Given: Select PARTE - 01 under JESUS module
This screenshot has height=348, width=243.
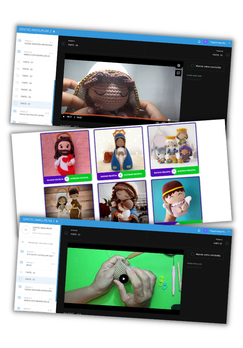Looking at the screenshot, I should [30, 272].
